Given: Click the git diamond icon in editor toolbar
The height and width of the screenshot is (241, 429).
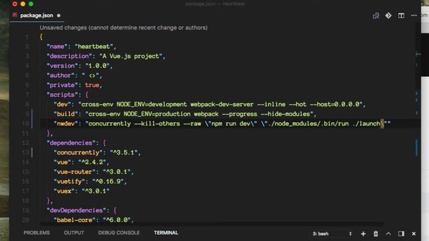Looking at the screenshot, I should [388, 15].
